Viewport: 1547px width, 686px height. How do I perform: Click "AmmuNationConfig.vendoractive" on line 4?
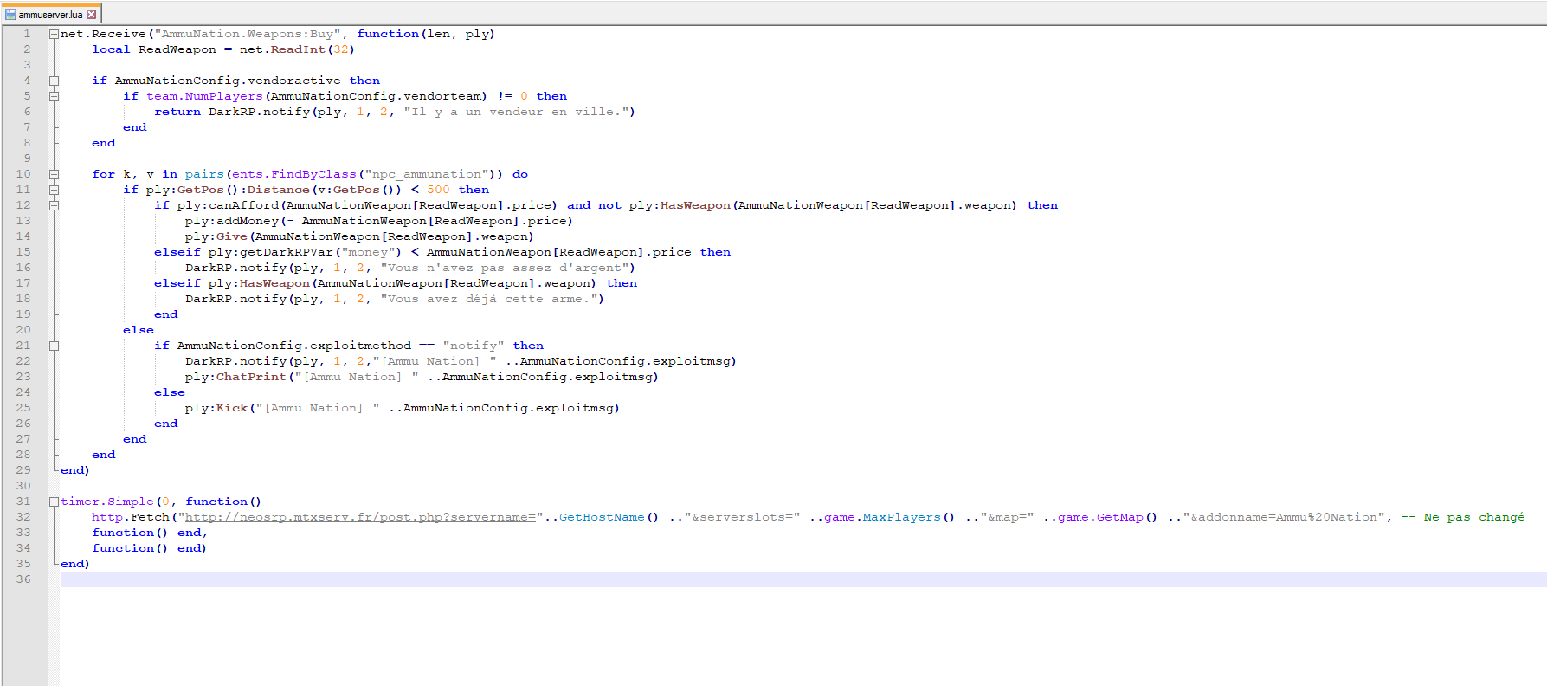(228, 81)
